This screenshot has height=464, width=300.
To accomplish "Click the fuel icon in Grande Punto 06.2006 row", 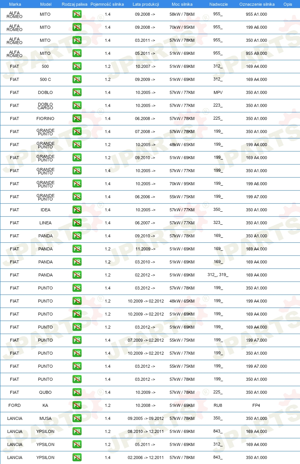I will [77, 197].
